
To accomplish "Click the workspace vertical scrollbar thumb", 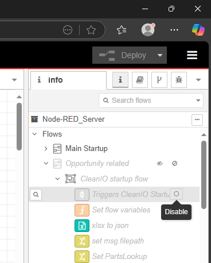I will coord(19,126).
